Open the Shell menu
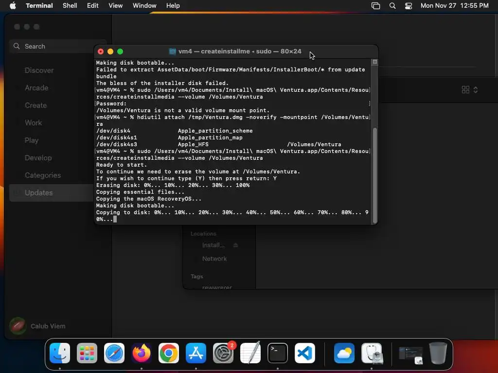 pos(70,6)
